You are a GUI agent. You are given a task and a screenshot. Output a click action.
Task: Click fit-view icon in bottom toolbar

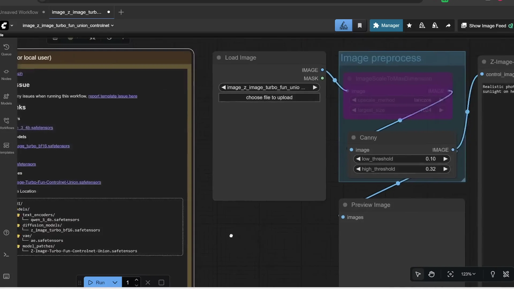450,274
